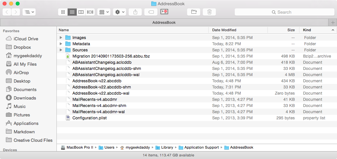
Task: Add a new tab with the plus button
Action: coord(333,22)
